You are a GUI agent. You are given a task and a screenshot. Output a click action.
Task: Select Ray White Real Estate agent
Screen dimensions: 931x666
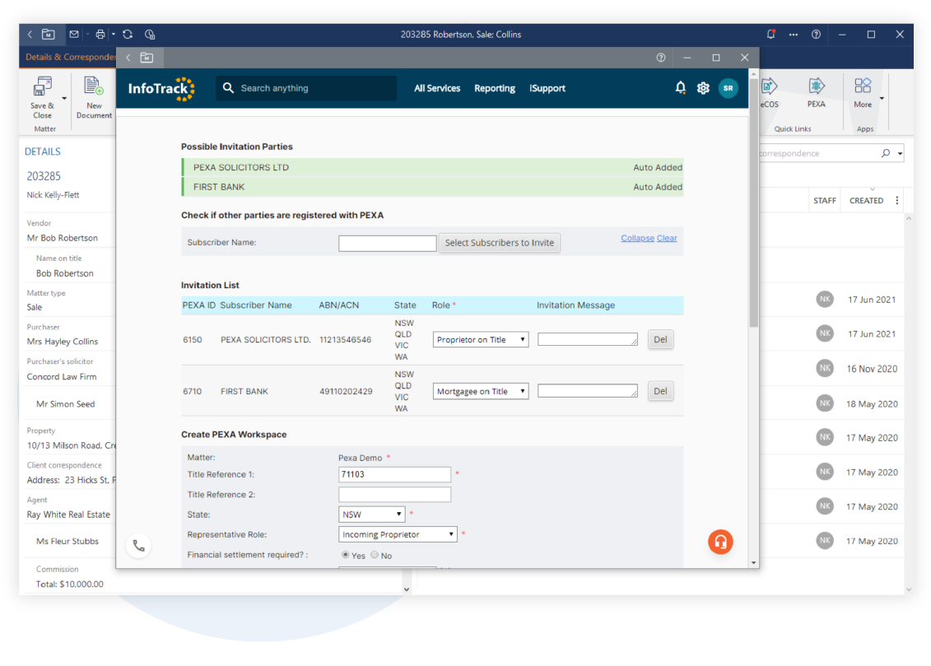[x=68, y=515]
